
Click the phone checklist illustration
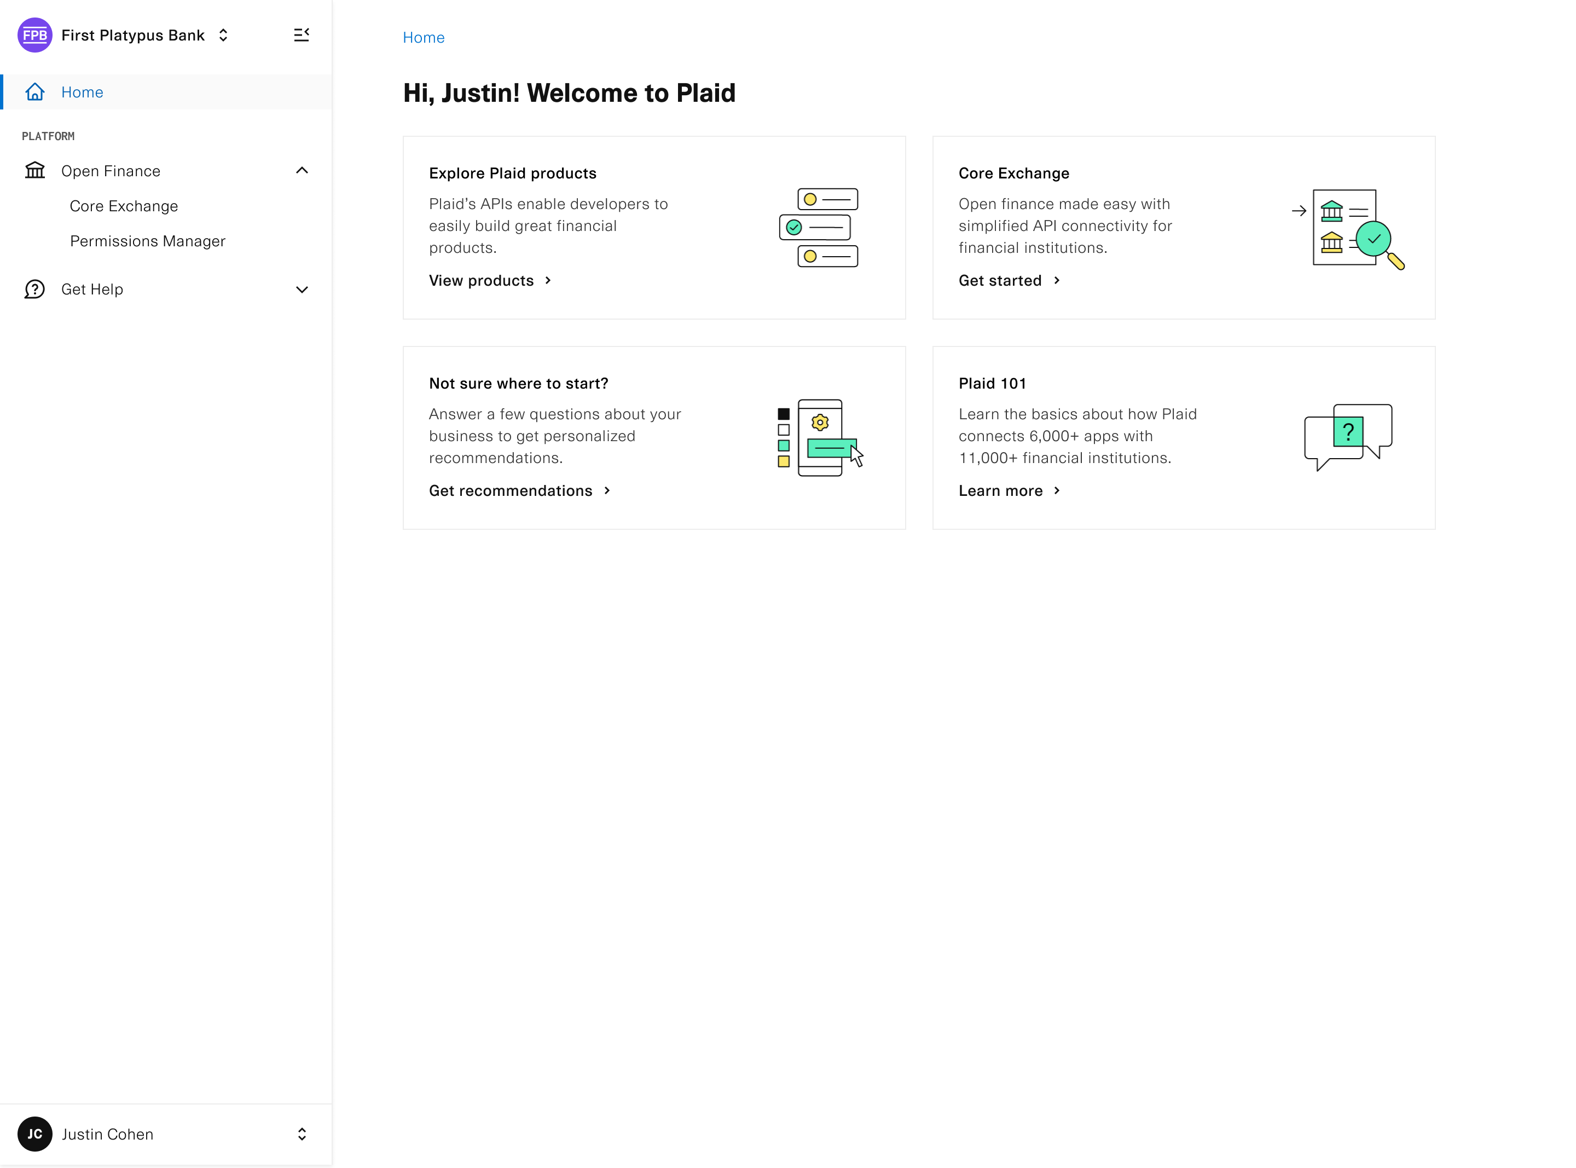(820, 438)
